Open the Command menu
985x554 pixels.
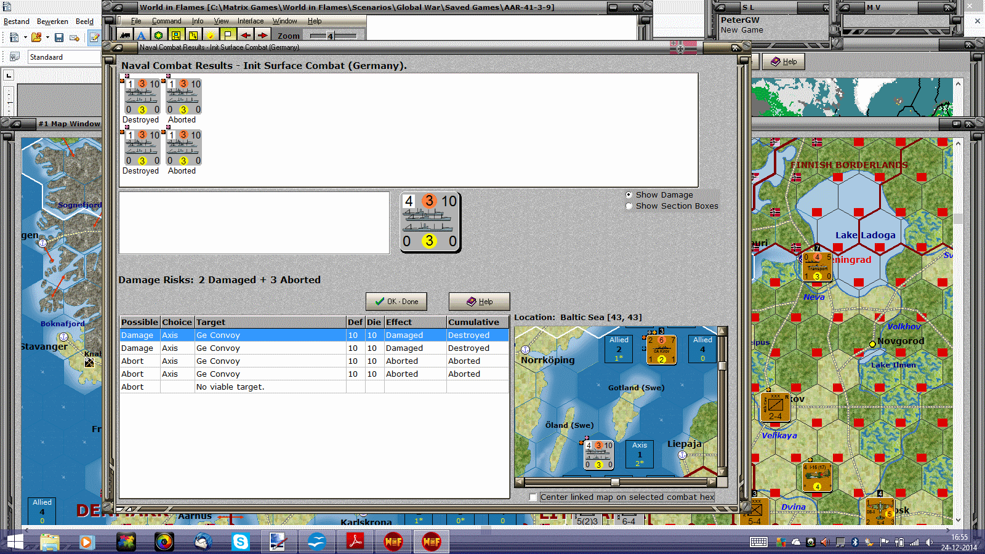click(x=166, y=21)
